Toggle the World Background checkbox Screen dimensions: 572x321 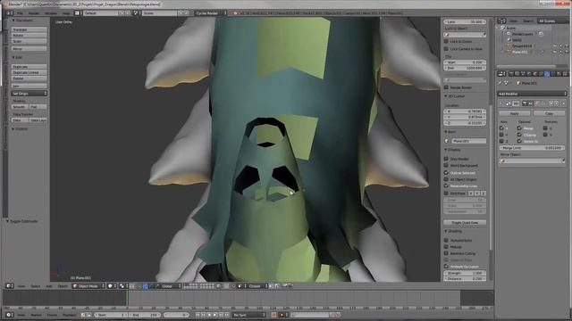click(446, 166)
